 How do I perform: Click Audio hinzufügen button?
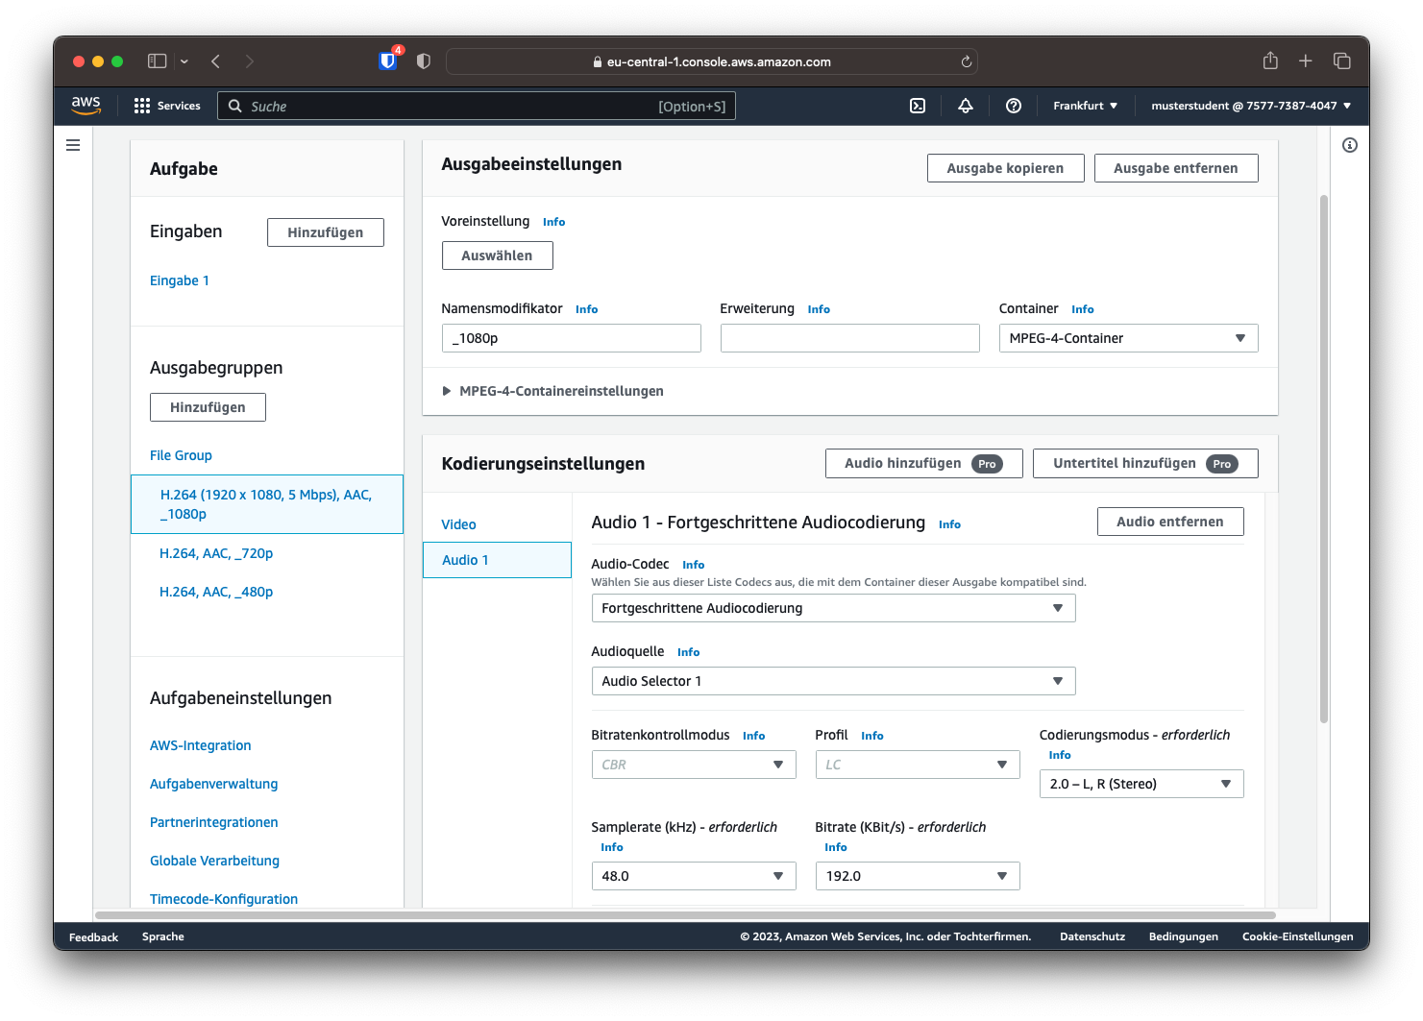(x=923, y=463)
